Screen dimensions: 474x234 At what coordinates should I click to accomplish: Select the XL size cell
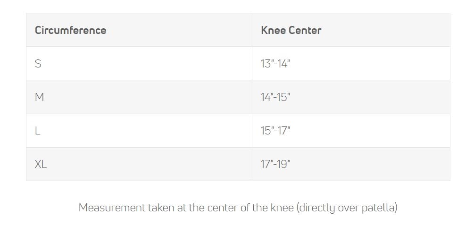tap(41, 164)
